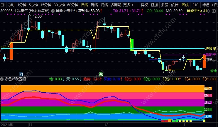This screenshot has height=127, width=218.
Task: Click the 标记 mark button
Action: [x=206, y=5]
